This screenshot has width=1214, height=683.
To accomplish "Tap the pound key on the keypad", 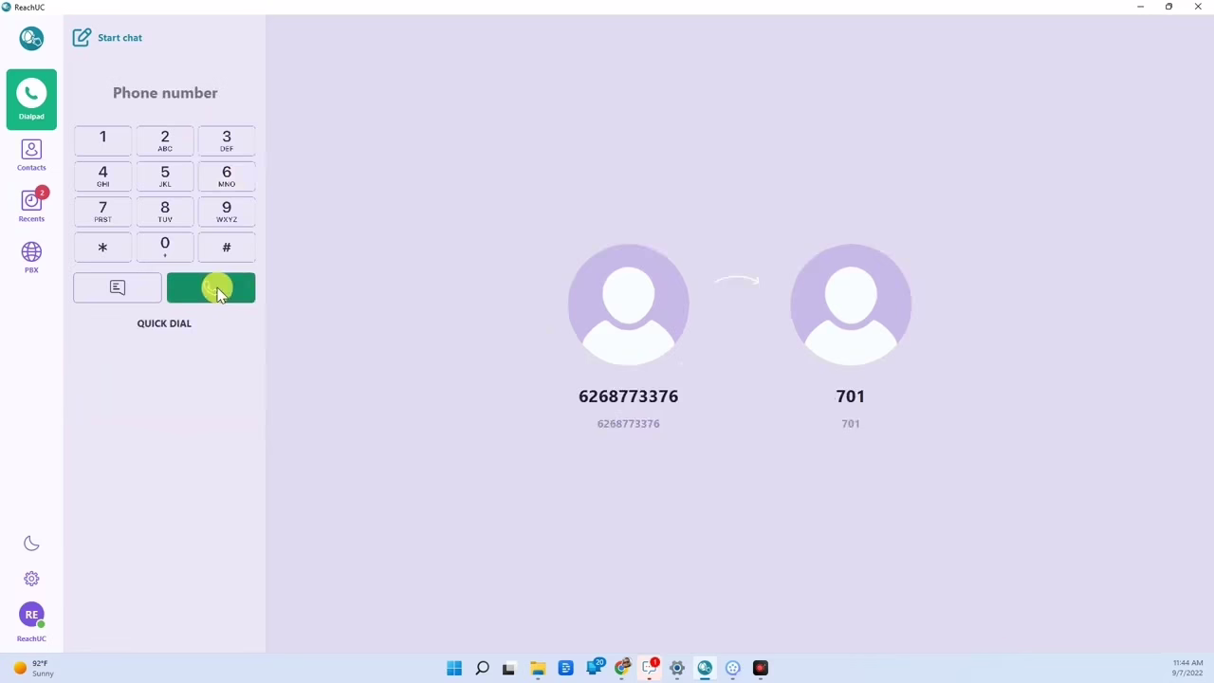I will pos(226,247).
